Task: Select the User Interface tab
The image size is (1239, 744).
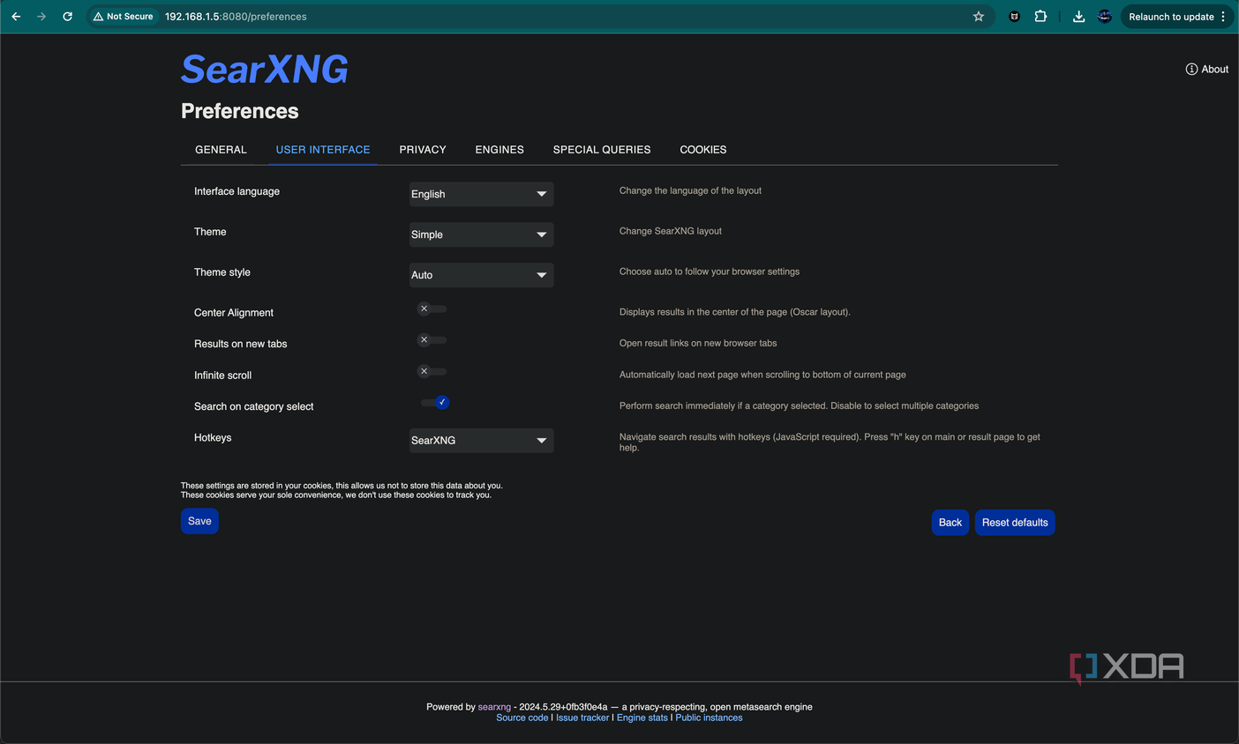Action: (x=323, y=150)
